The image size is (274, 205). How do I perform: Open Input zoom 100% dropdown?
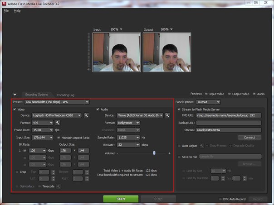click(117, 29)
